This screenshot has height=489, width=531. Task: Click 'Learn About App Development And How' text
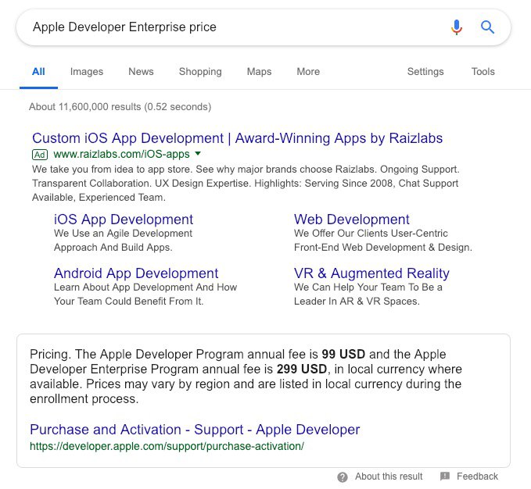145,287
